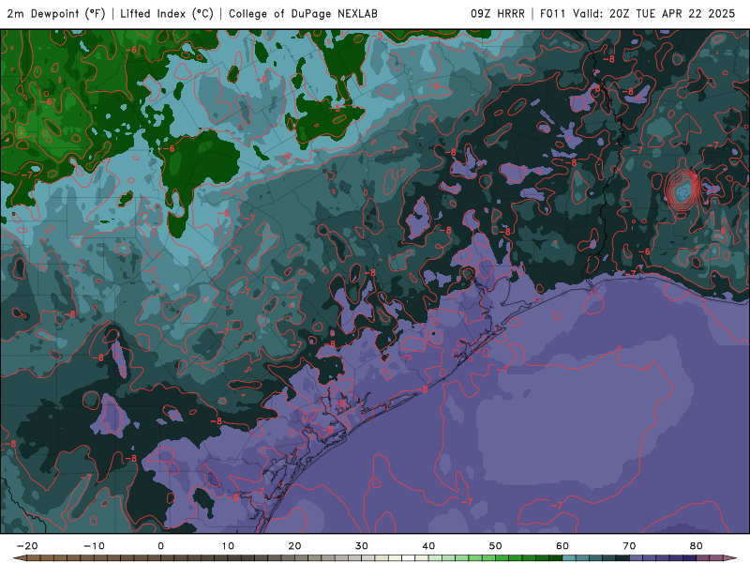Click the 50 label on the color scale
750x563 pixels.
(496, 546)
